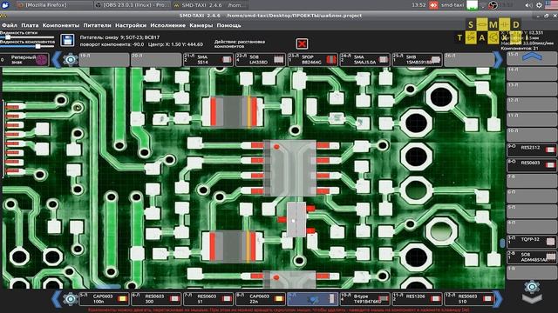Open bottom feeder row gear settings
This screenshot has height=313, width=558.
(71, 299)
